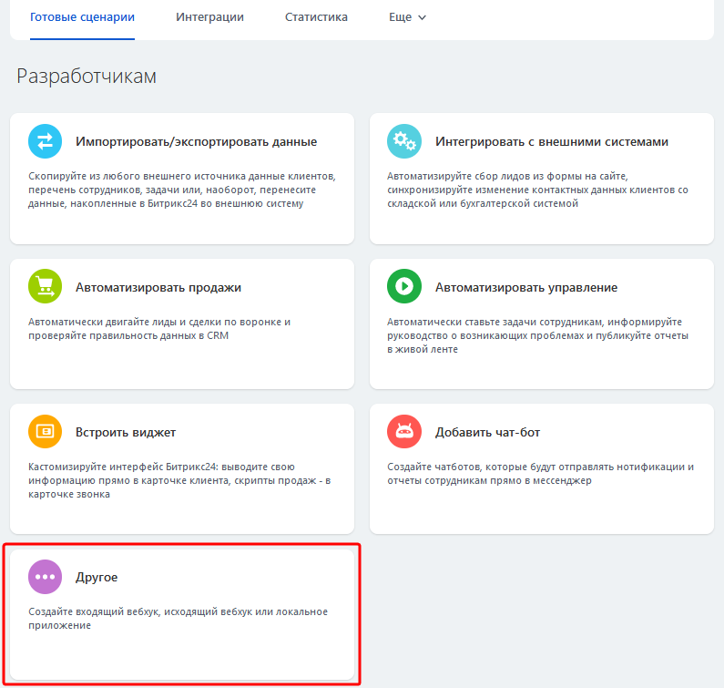Click the description 'Автоматически двигайте лиды и сделки'
Screen dimensions: 724x688
pos(159,329)
